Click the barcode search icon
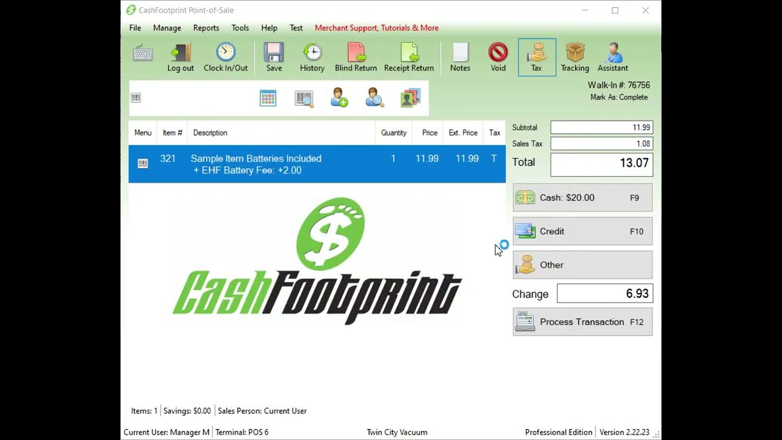The width and height of the screenshot is (782, 440). [x=304, y=98]
